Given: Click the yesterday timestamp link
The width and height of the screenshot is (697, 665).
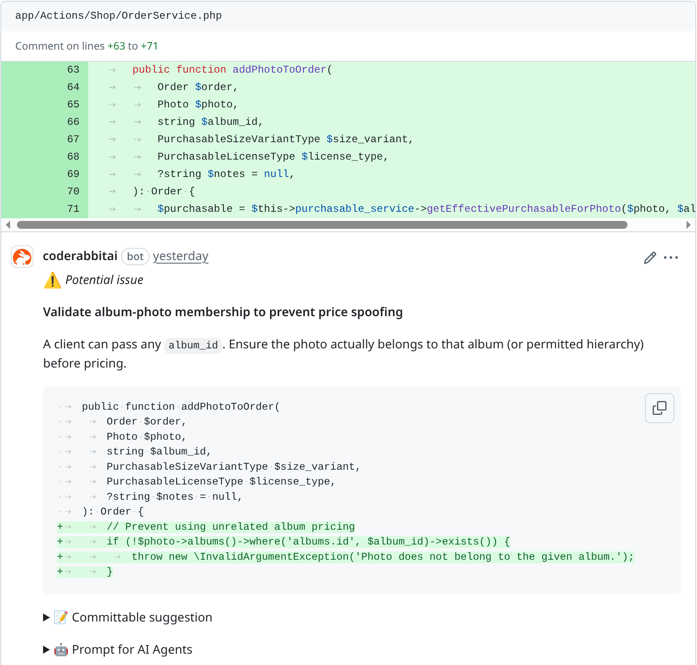Looking at the screenshot, I should [x=180, y=256].
